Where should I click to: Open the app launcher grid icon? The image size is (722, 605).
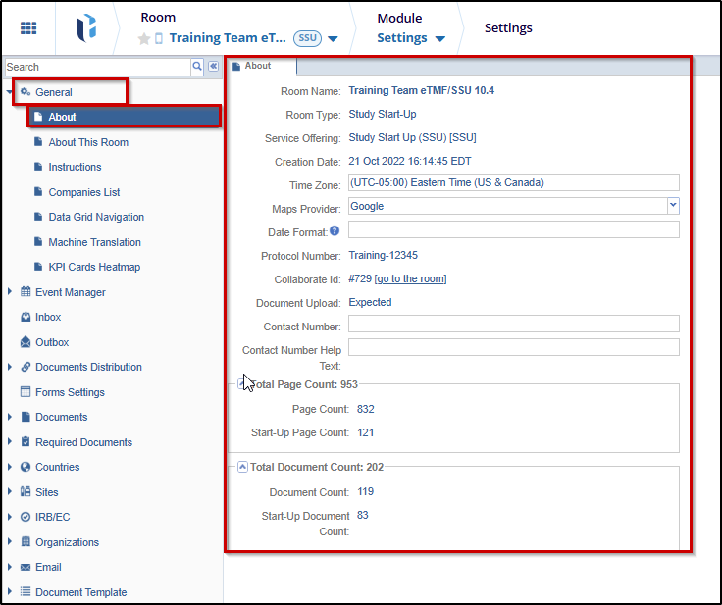28,28
